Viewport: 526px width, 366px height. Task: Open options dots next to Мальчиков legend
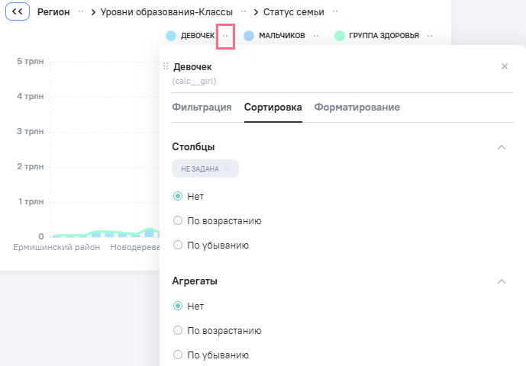(316, 36)
